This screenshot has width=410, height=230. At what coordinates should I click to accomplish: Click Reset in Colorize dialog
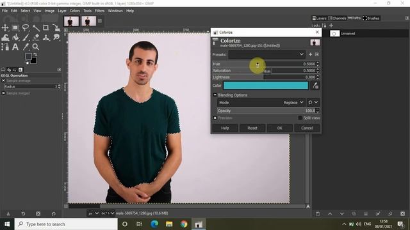coord(252,128)
